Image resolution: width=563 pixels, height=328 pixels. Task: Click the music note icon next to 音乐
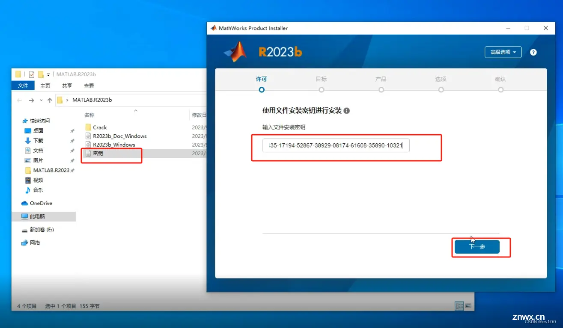point(28,190)
